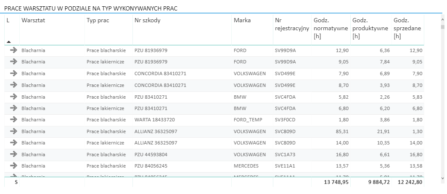Sort by Marka column header
The image size is (447, 194).
242,20
